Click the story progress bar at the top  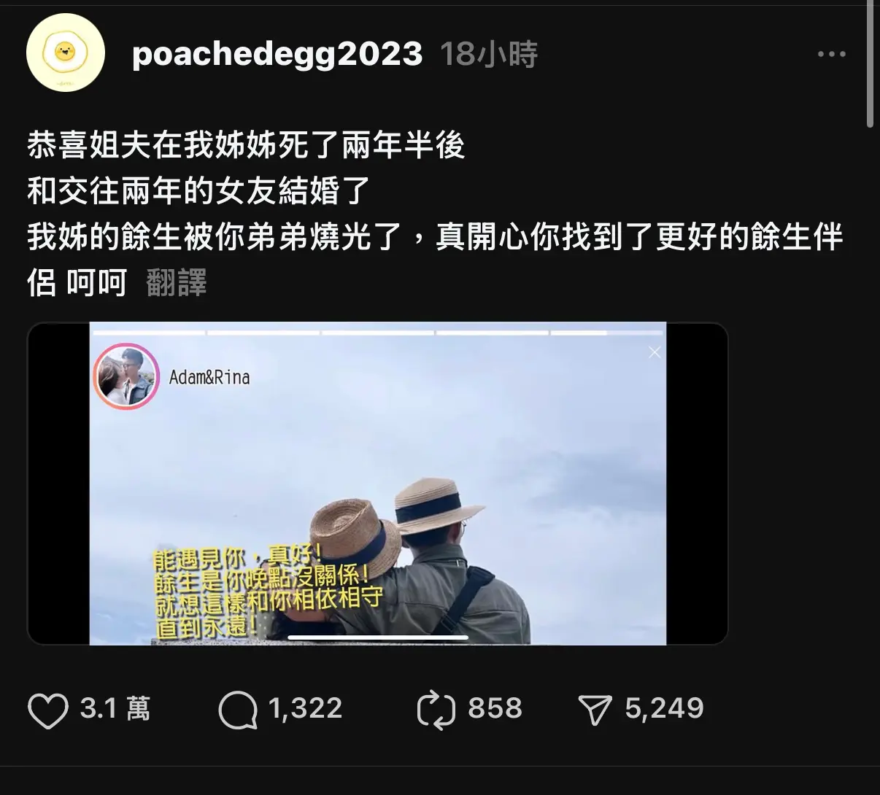click(377, 333)
